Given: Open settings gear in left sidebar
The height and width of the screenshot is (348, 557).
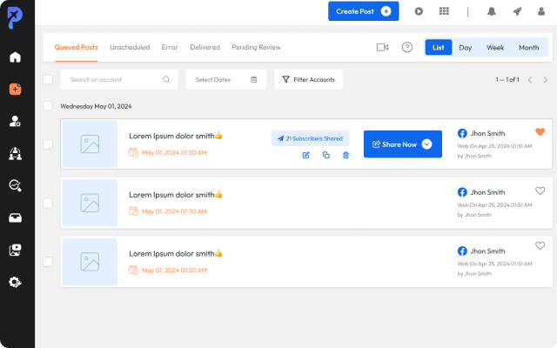Looking at the screenshot, I should coord(15,282).
